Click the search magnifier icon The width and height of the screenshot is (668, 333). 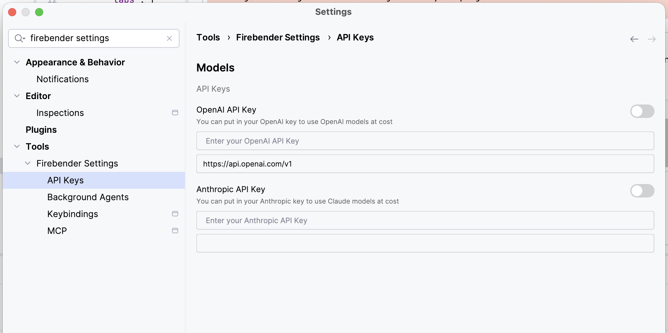point(19,38)
